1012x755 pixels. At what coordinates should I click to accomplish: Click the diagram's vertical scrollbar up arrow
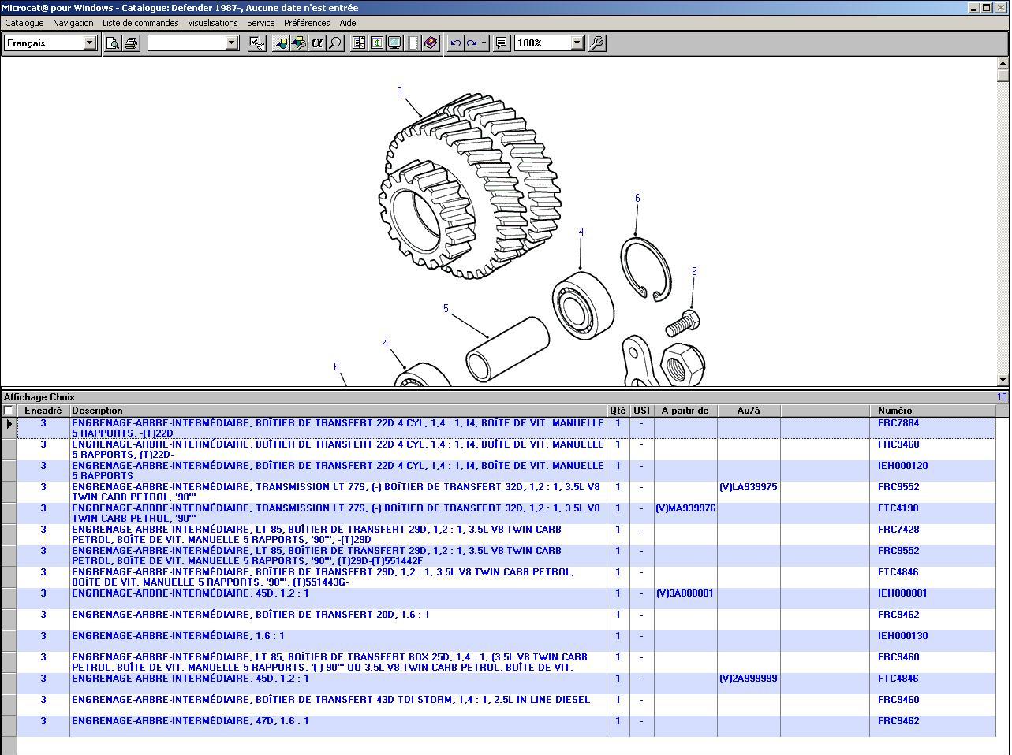tap(1003, 63)
